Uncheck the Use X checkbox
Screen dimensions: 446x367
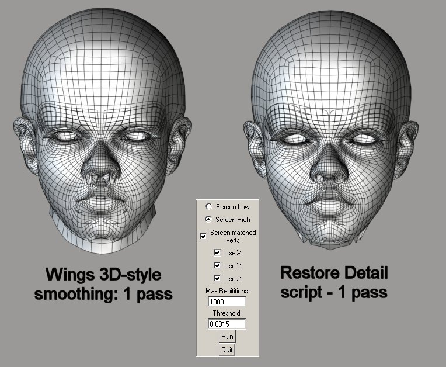pyautogui.click(x=217, y=253)
